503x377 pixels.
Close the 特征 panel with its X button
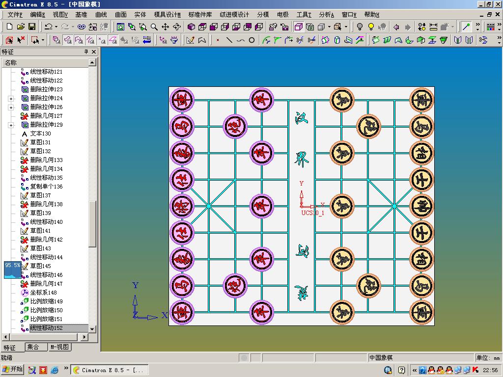click(94, 52)
